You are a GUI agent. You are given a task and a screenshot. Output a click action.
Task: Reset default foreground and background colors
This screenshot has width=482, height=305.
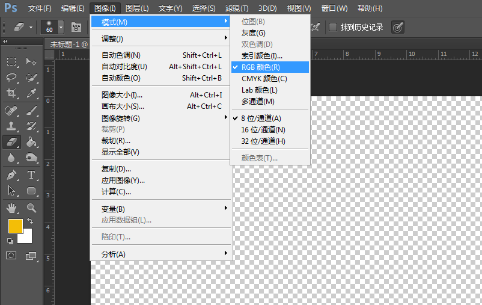click(10, 241)
